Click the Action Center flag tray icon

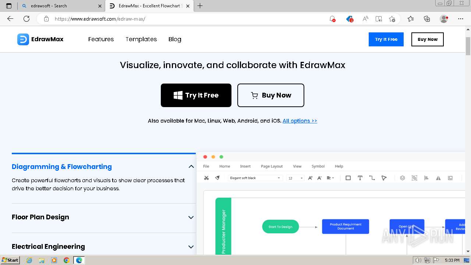click(435, 260)
